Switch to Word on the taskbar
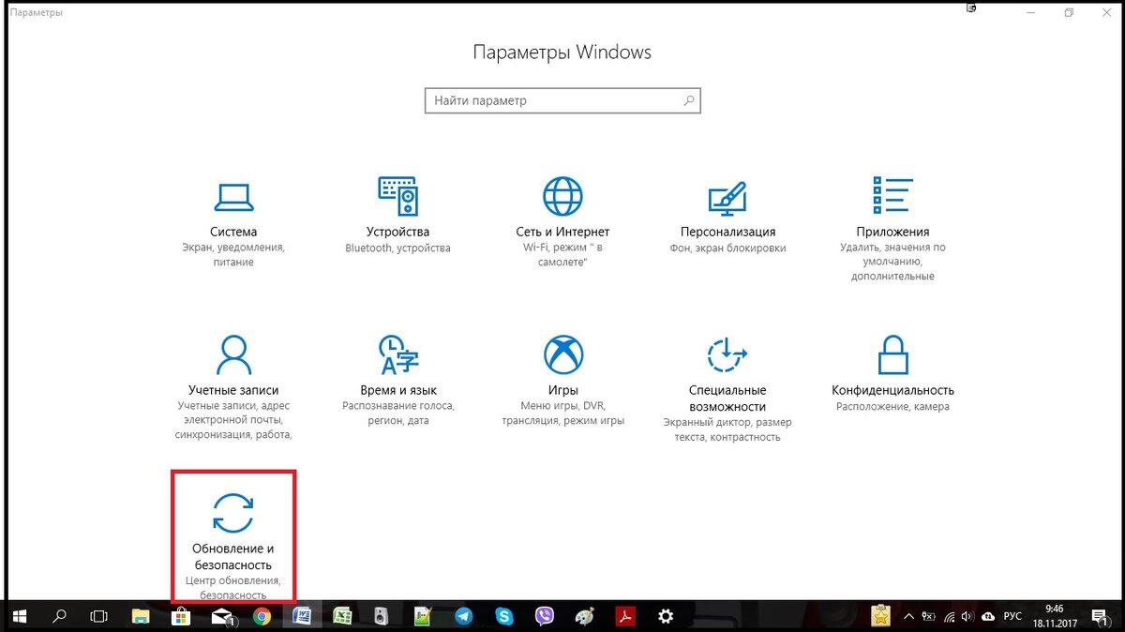Image resolution: width=1125 pixels, height=632 pixels. point(303,616)
